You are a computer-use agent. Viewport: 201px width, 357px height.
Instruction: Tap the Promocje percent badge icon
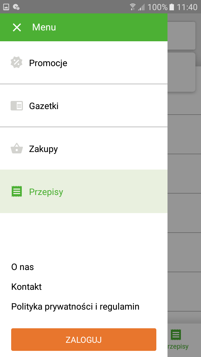click(x=16, y=62)
